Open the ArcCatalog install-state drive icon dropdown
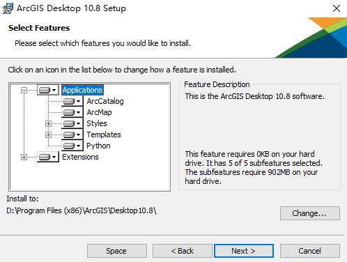This screenshot has height=262, width=347. pyautogui.click(x=72, y=101)
